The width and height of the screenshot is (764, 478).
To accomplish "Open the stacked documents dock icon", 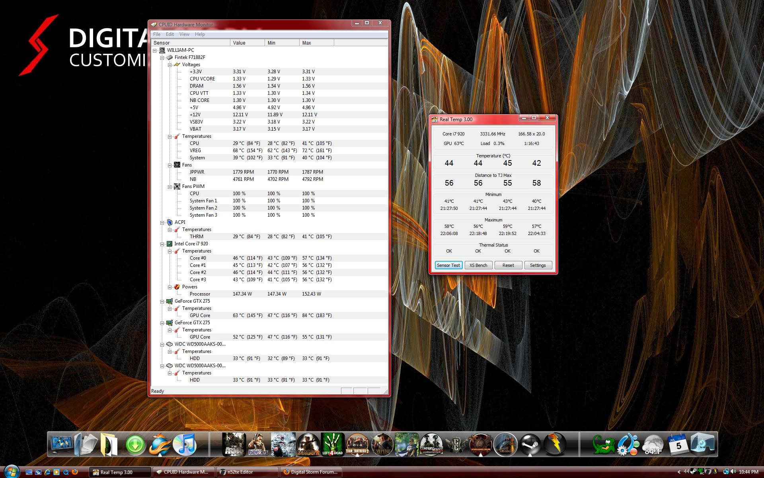I will 87,444.
